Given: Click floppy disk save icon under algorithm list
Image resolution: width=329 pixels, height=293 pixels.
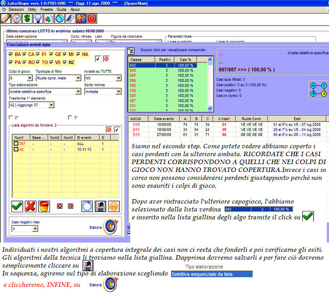Looking at the screenshot, I should tap(100, 207).
